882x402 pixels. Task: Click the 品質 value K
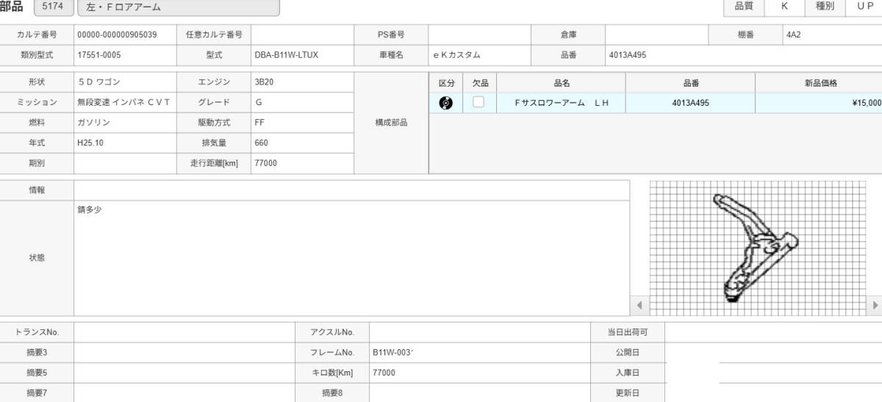tap(784, 7)
